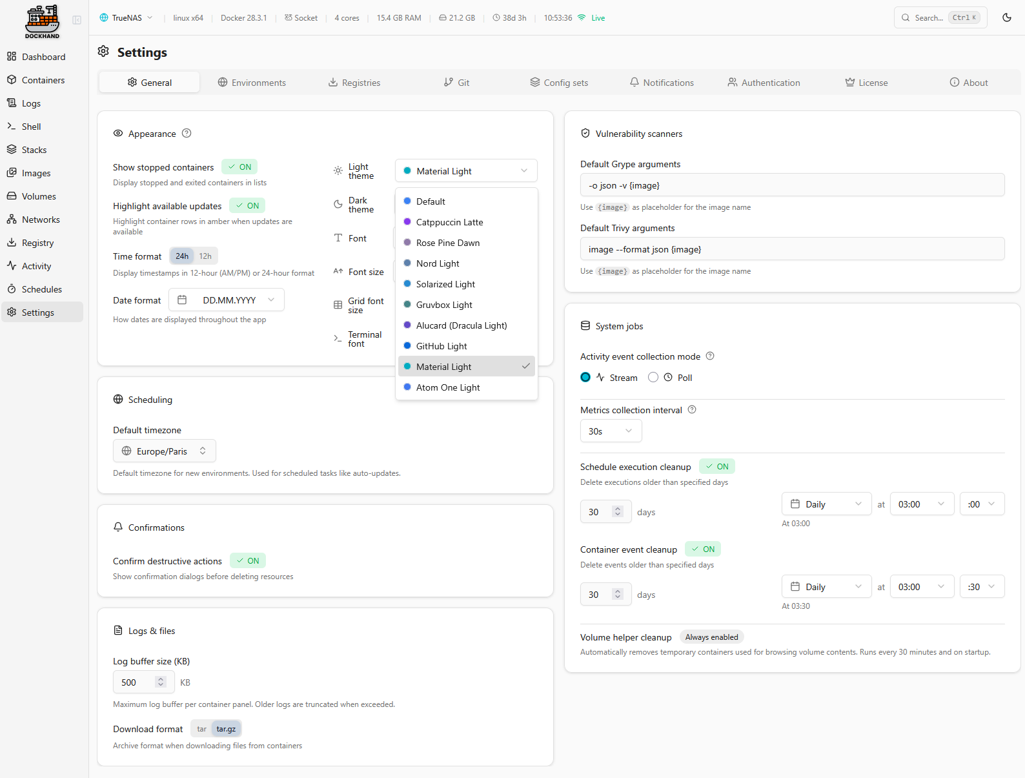1025x778 pixels.
Task: Open the Shell page in the sidebar
Action: [x=31, y=127]
